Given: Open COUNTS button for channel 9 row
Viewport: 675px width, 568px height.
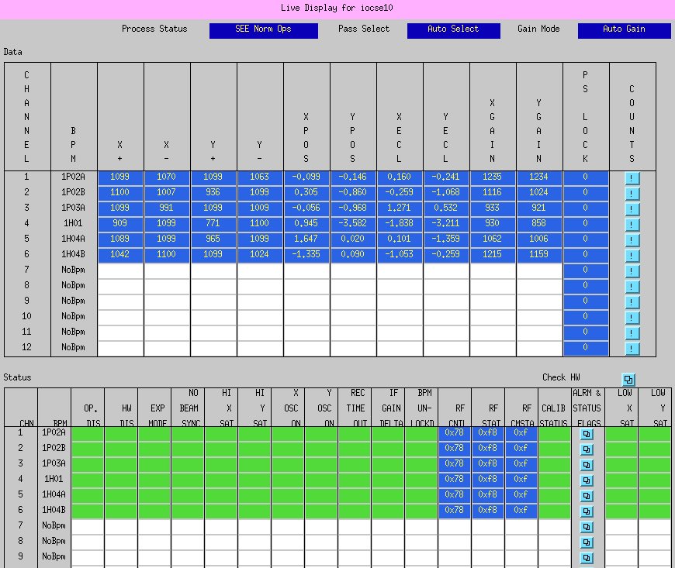Looking at the screenshot, I should click(x=632, y=302).
